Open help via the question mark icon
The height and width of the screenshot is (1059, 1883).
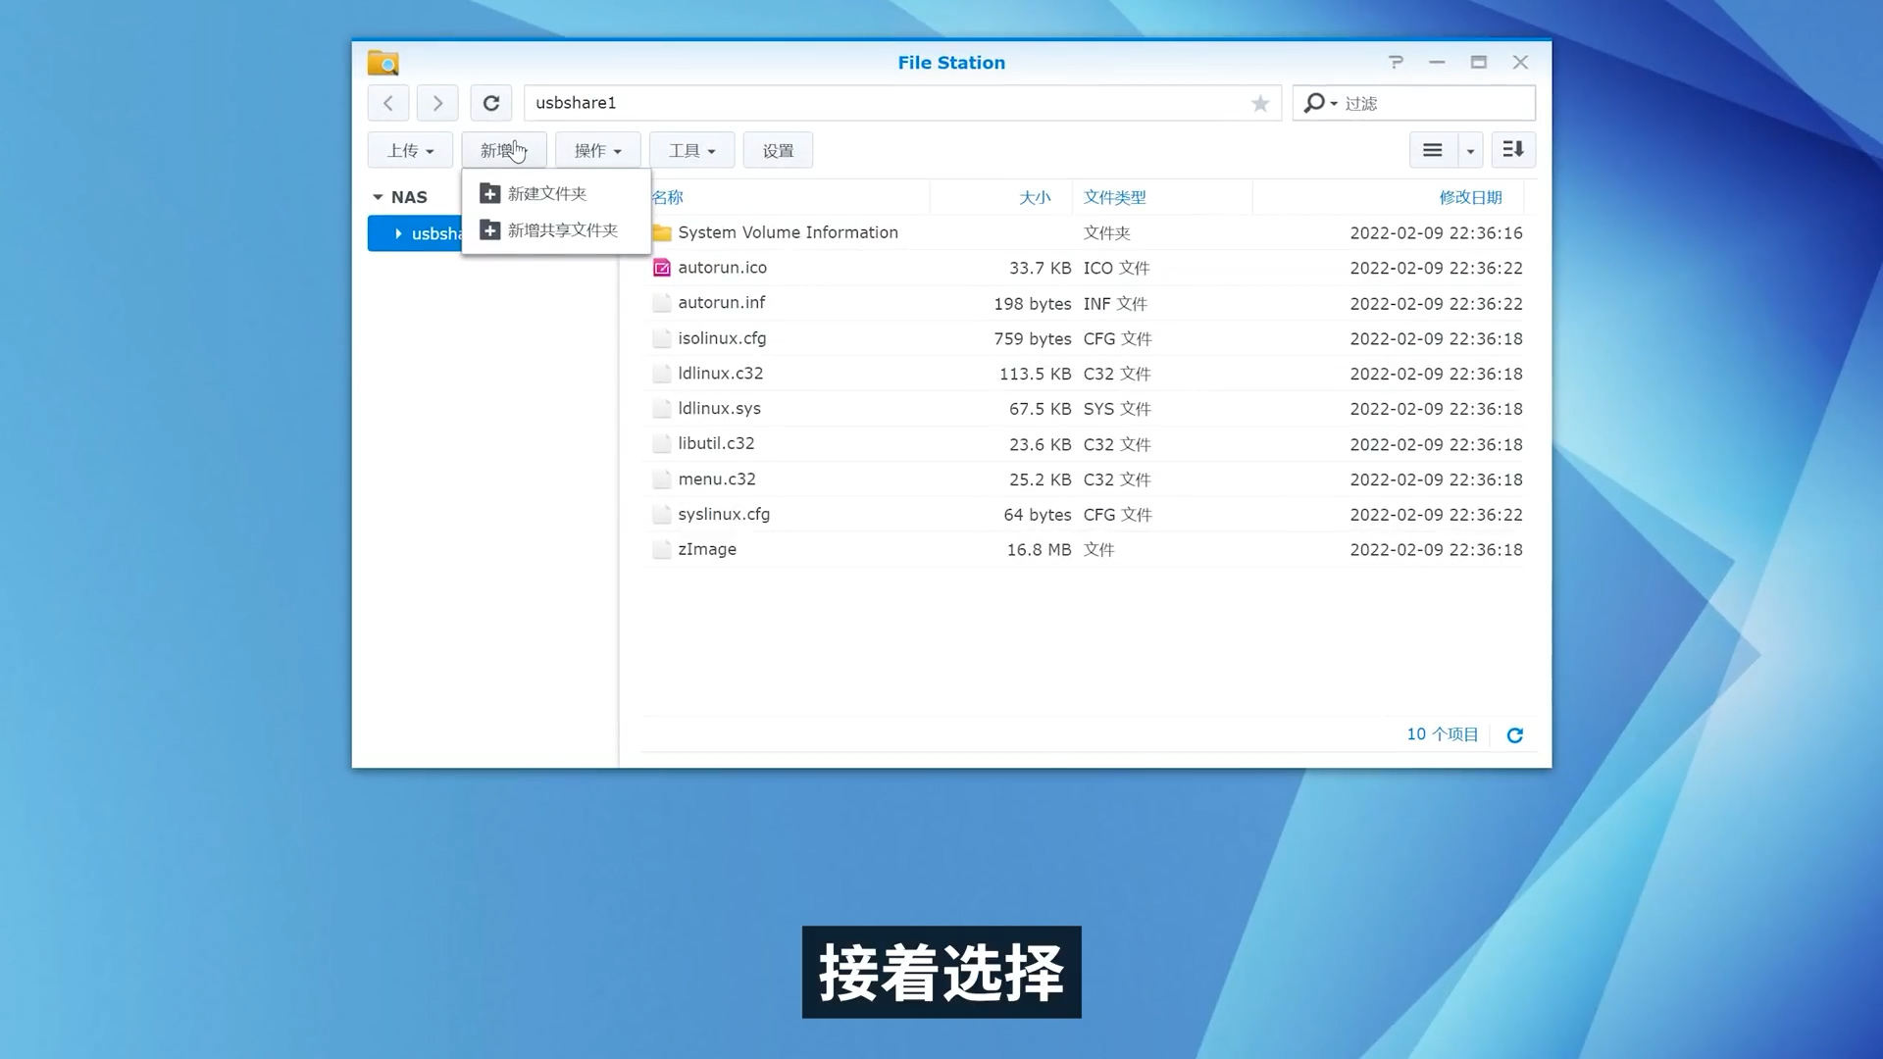coord(1396,62)
